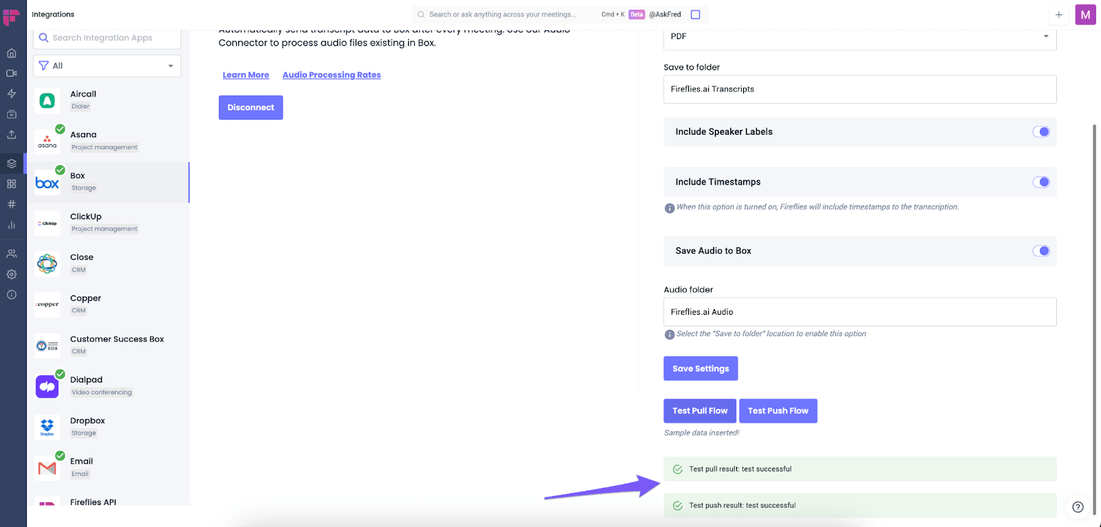Open the Learn More link

click(x=246, y=75)
